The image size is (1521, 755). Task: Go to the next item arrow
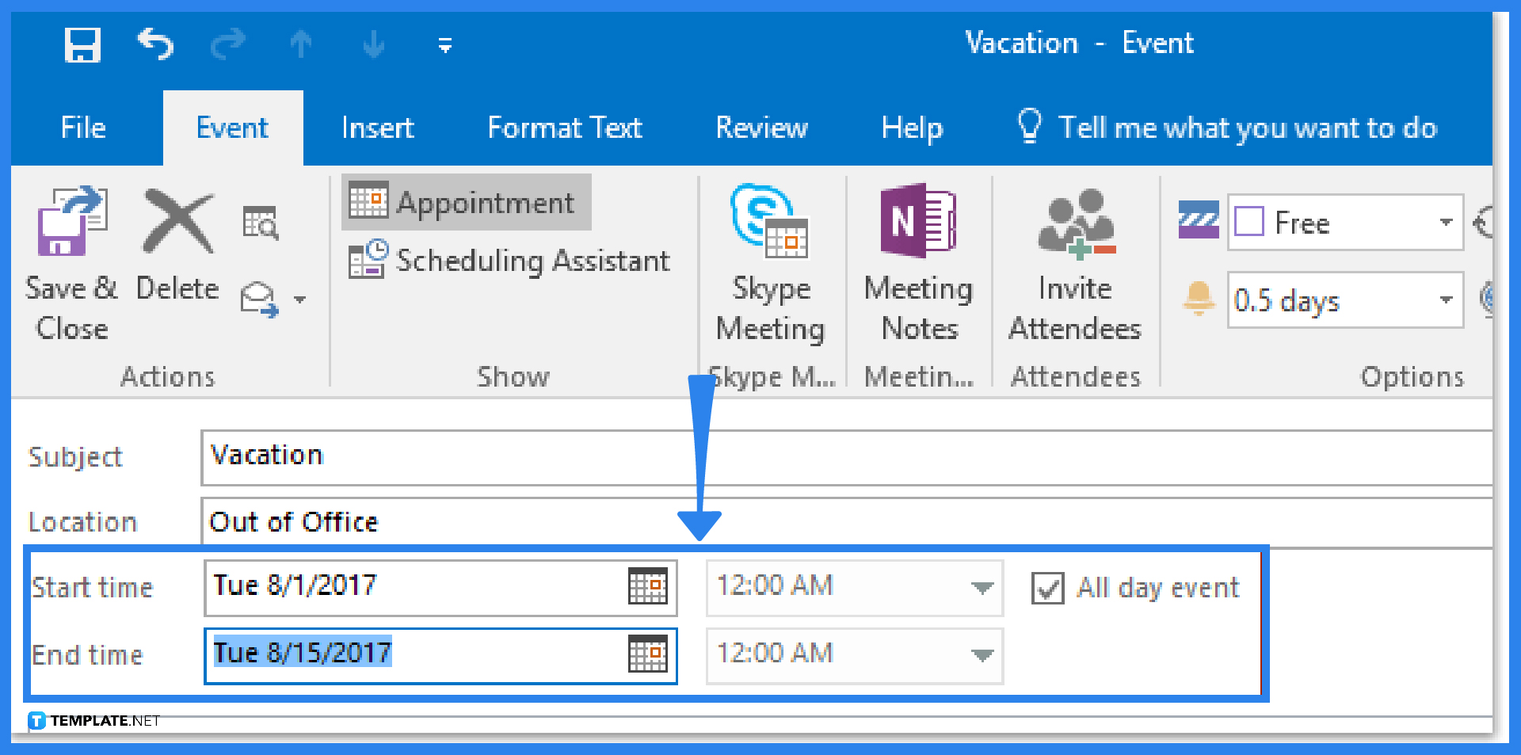click(x=373, y=44)
